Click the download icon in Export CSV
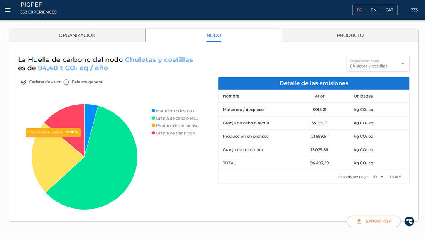The width and height of the screenshot is (425, 239). [x=359, y=221]
